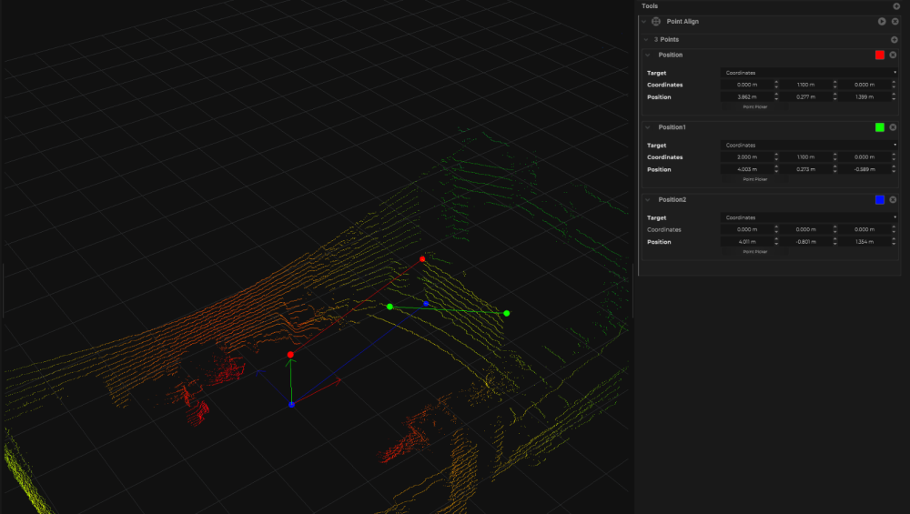Click the stepper beside the 1.399 m value
Image resolution: width=910 pixels, height=514 pixels.
click(894, 97)
